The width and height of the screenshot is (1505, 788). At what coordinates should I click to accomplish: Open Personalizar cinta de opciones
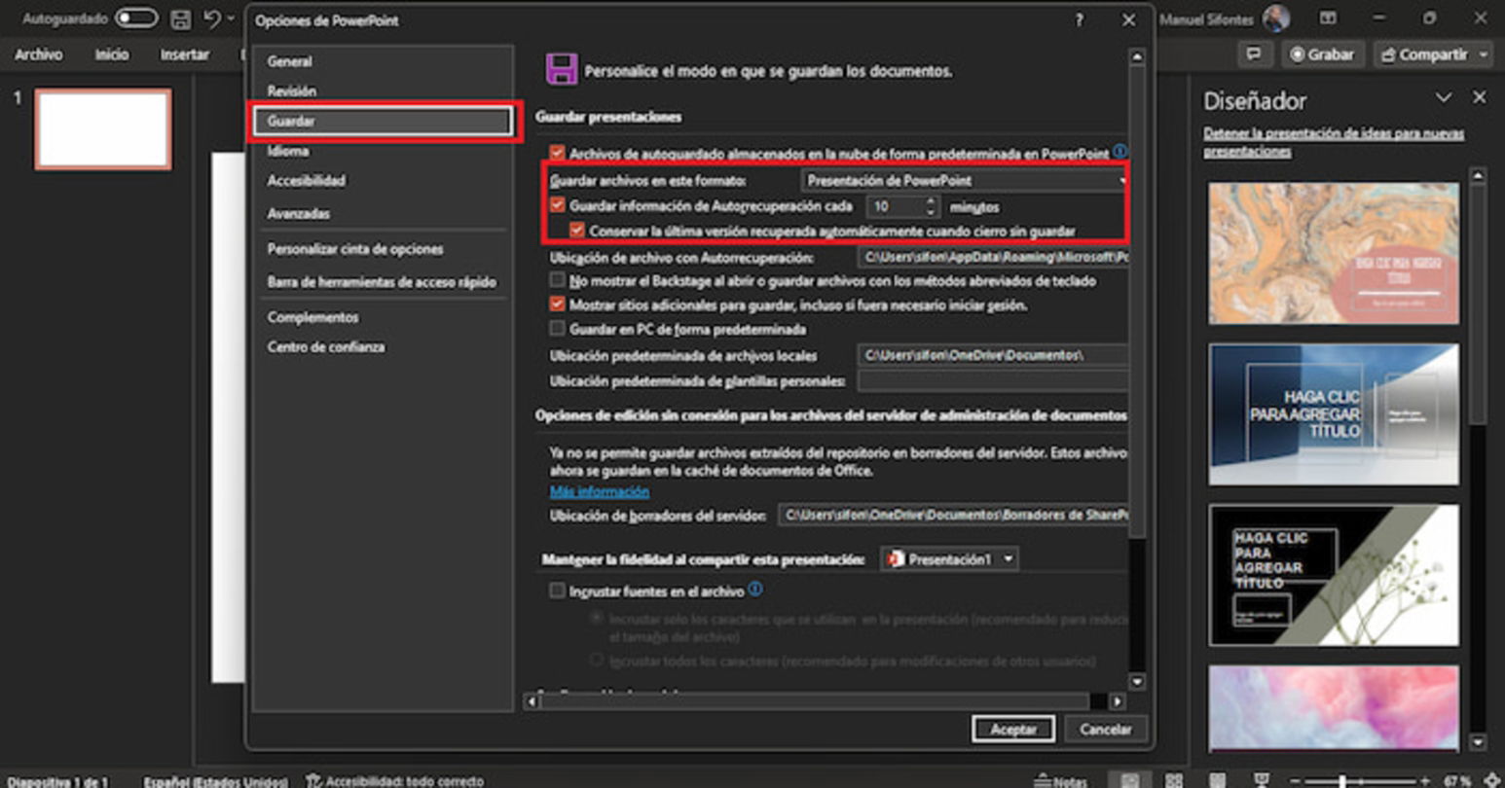coord(355,249)
